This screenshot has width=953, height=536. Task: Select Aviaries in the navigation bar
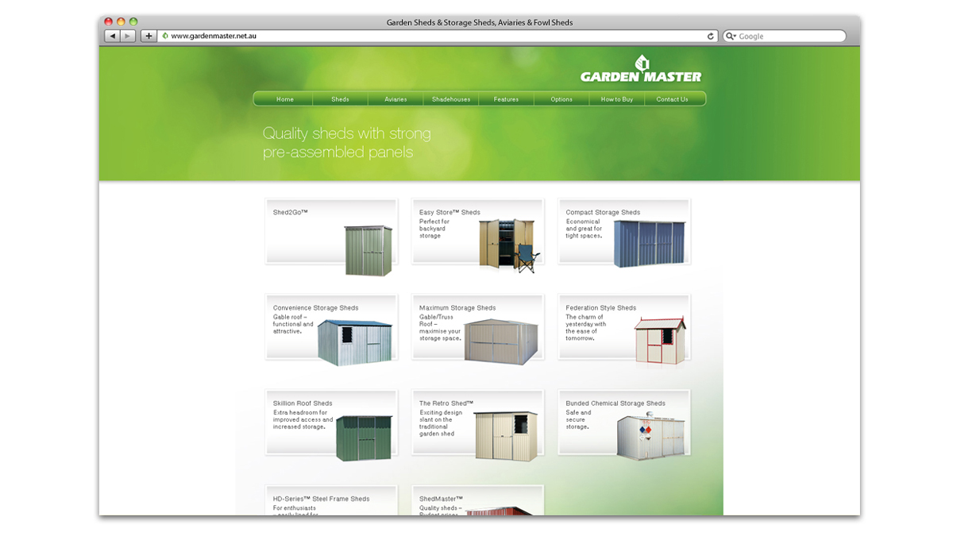[395, 99]
